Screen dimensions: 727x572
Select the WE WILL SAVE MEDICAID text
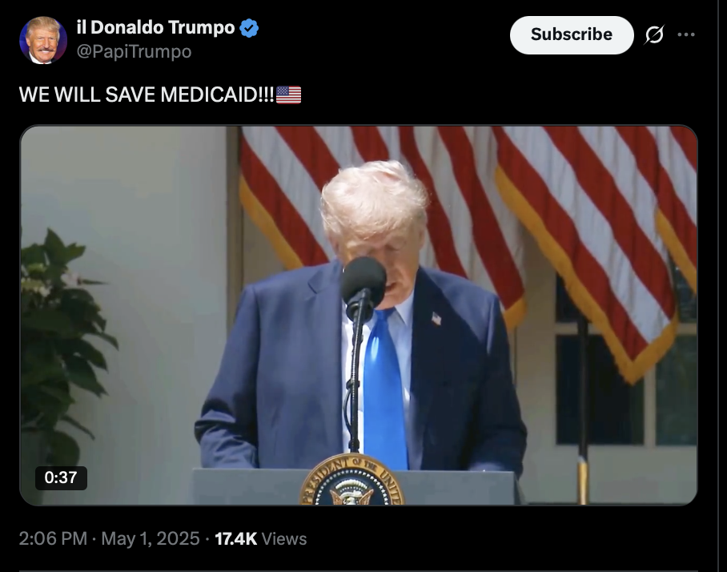click(147, 95)
